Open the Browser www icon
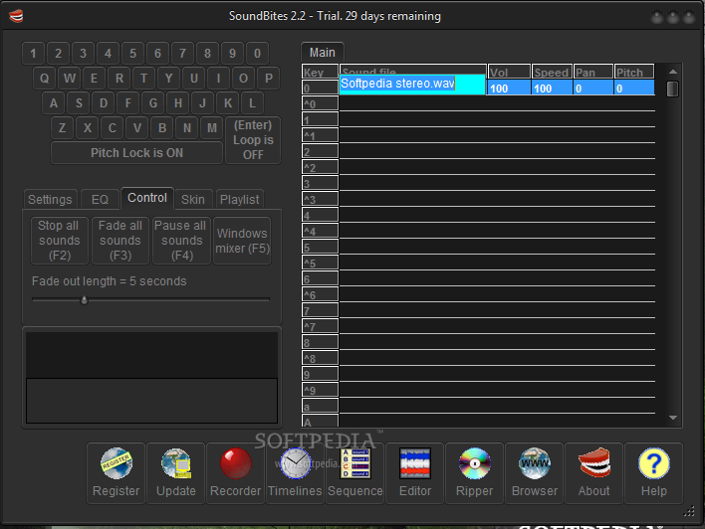Viewport: 705px width, 529px height. [534, 473]
